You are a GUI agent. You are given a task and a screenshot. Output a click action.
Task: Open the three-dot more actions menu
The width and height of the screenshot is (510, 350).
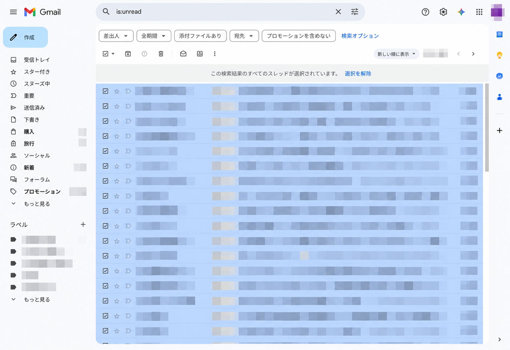tap(215, 54)
